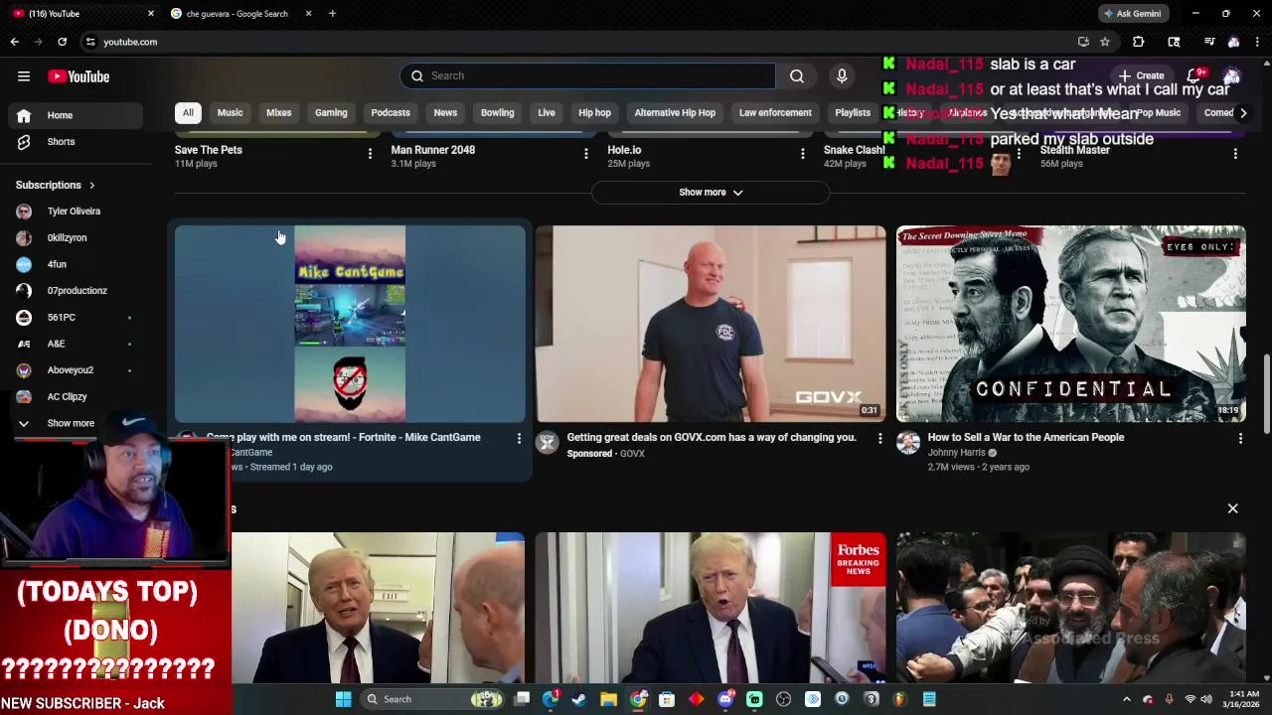Play the GOVX sponsored video thumbnail

[x=711, y=324]
